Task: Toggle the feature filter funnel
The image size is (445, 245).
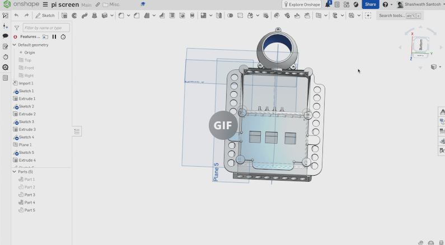Action: [x=17, y=28]
